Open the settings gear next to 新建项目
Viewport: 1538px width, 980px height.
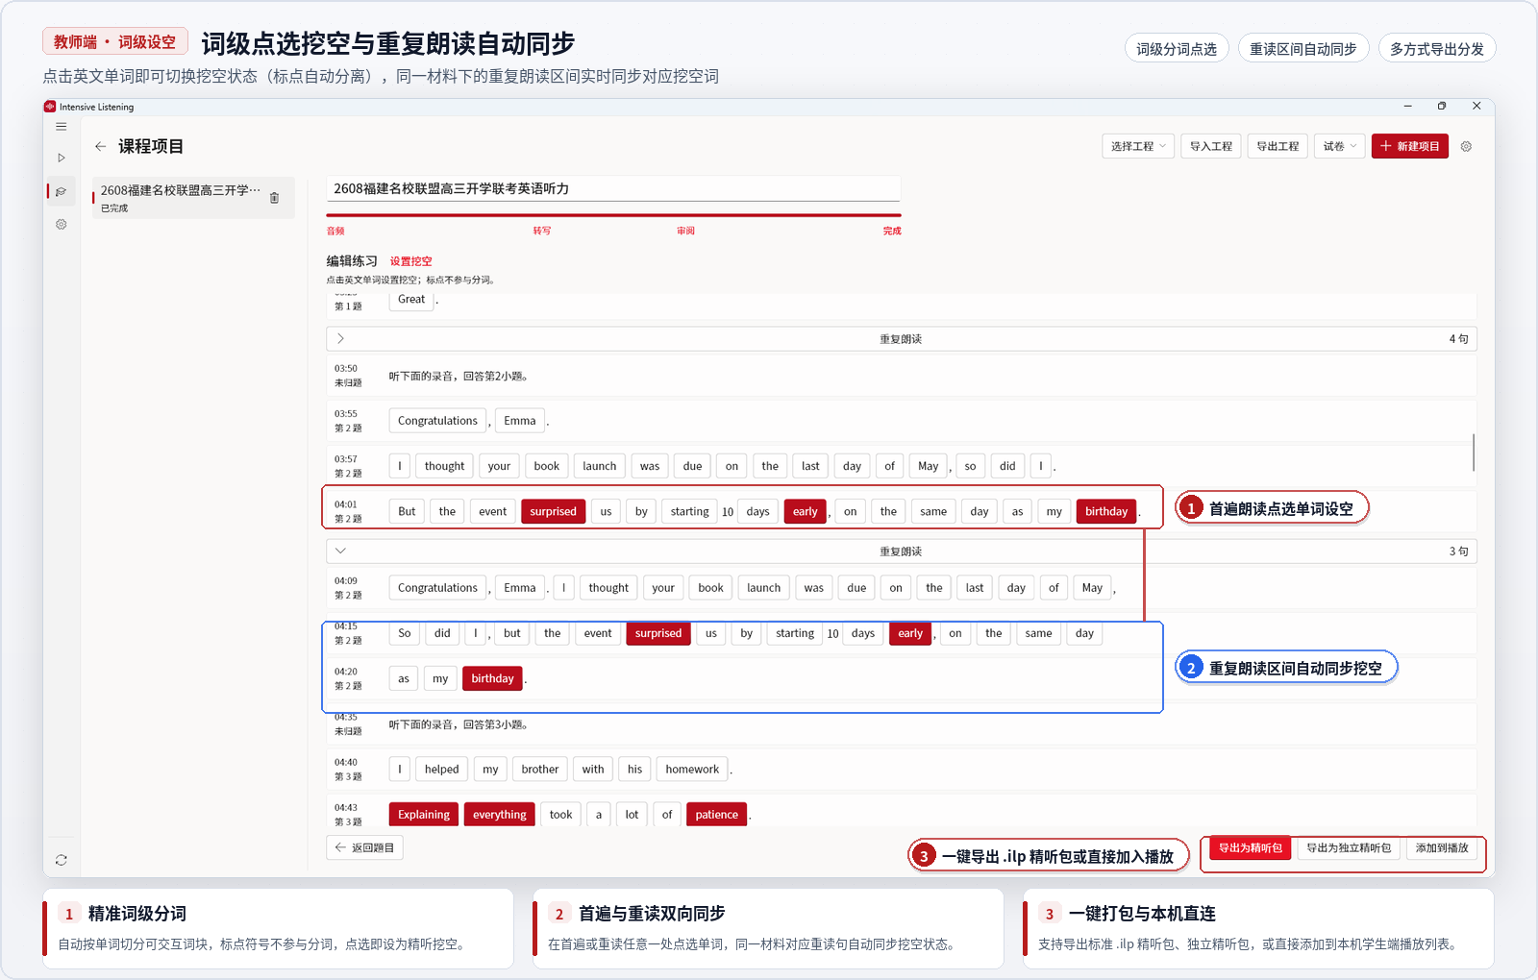click(x=1466, y=146)
